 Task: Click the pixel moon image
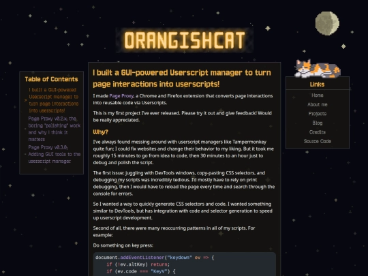327,23
